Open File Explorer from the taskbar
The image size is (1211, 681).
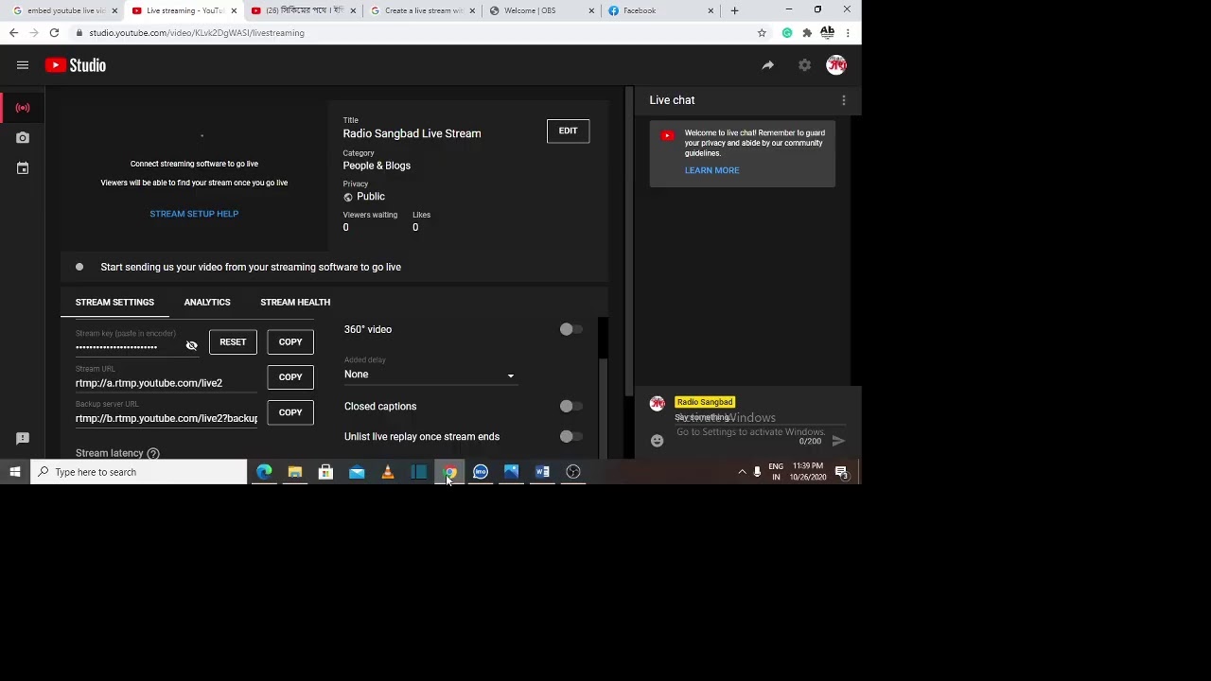pyautogui.click(x=295, y=472)
